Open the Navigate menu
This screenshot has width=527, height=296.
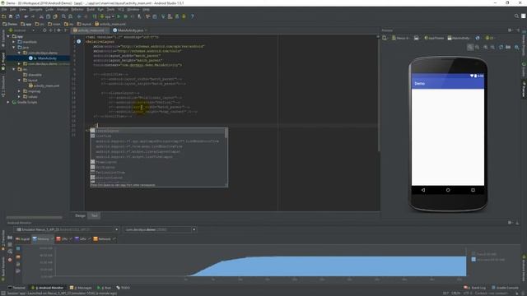[35, 9]
